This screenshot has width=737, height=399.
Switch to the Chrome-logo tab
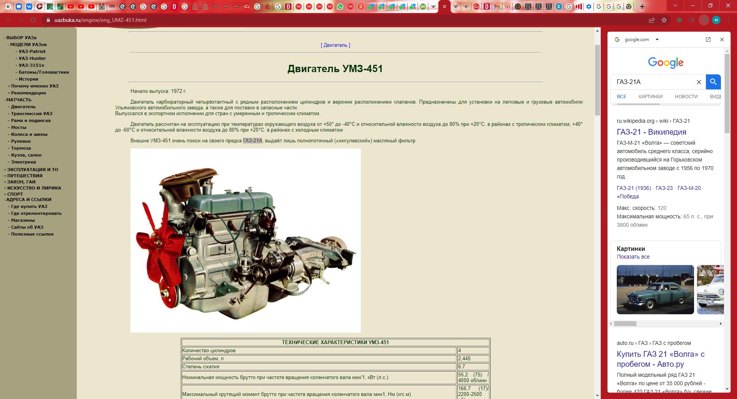click(x=629, y=7)
